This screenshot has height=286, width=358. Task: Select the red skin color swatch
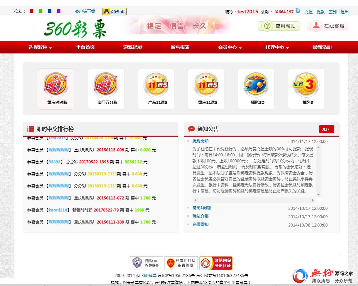point(31,11)
